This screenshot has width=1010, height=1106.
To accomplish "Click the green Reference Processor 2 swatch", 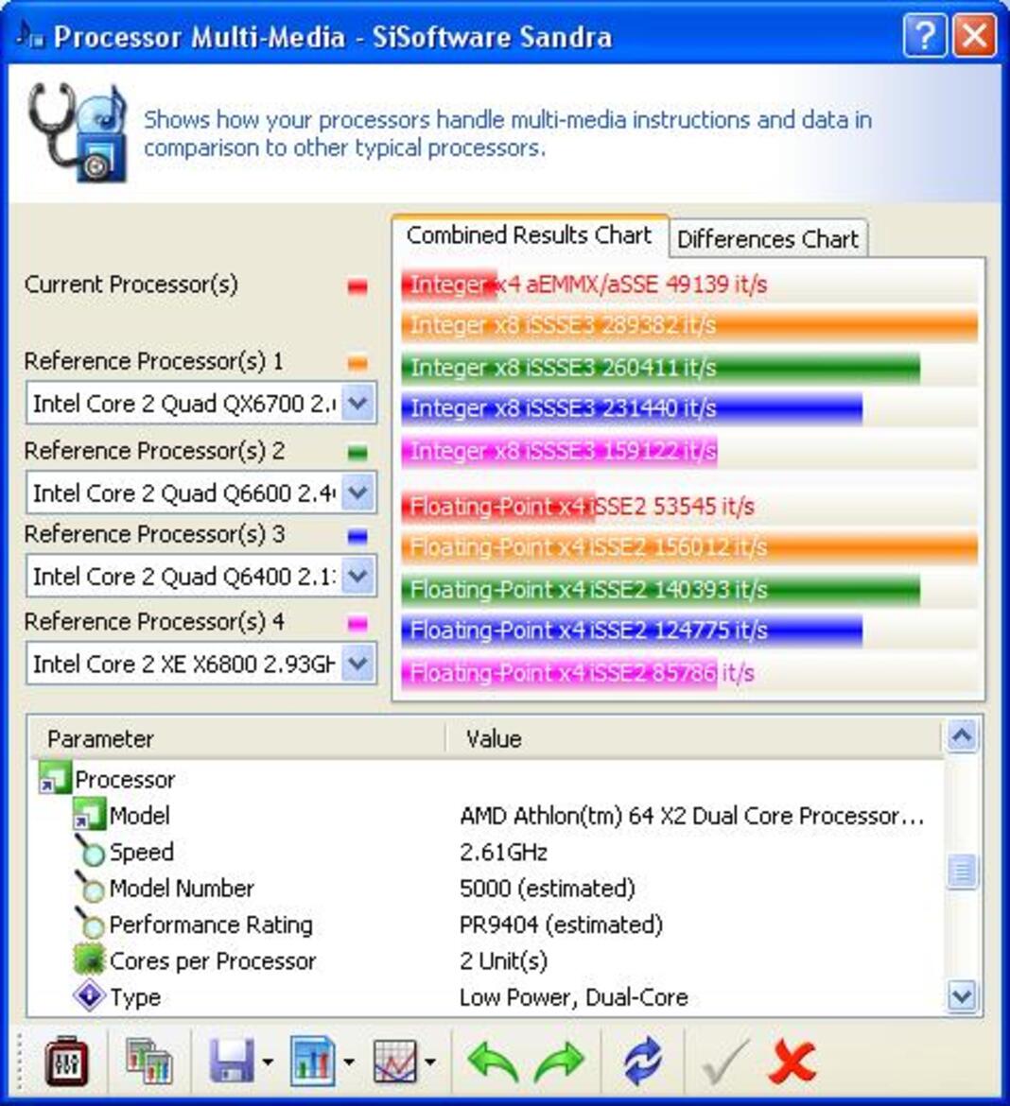I will coord(357,452).
